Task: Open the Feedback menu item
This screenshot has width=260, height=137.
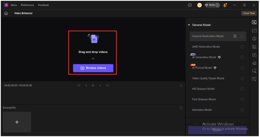Action: pos(43,5)
